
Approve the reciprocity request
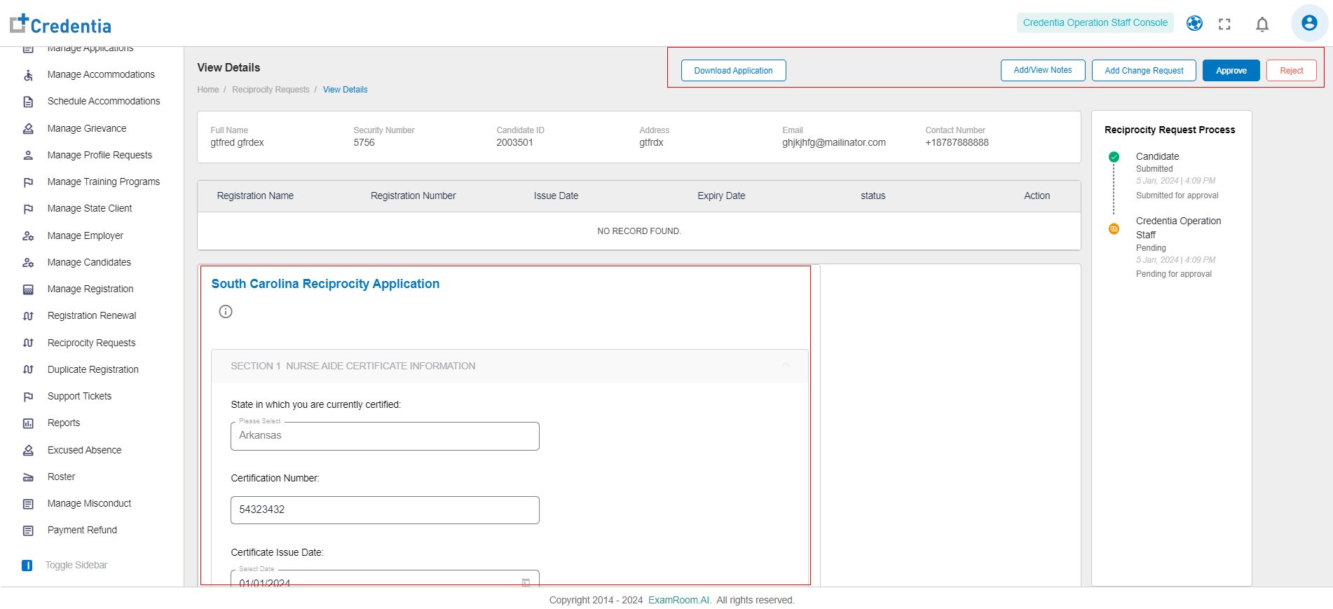(1231, 71)
